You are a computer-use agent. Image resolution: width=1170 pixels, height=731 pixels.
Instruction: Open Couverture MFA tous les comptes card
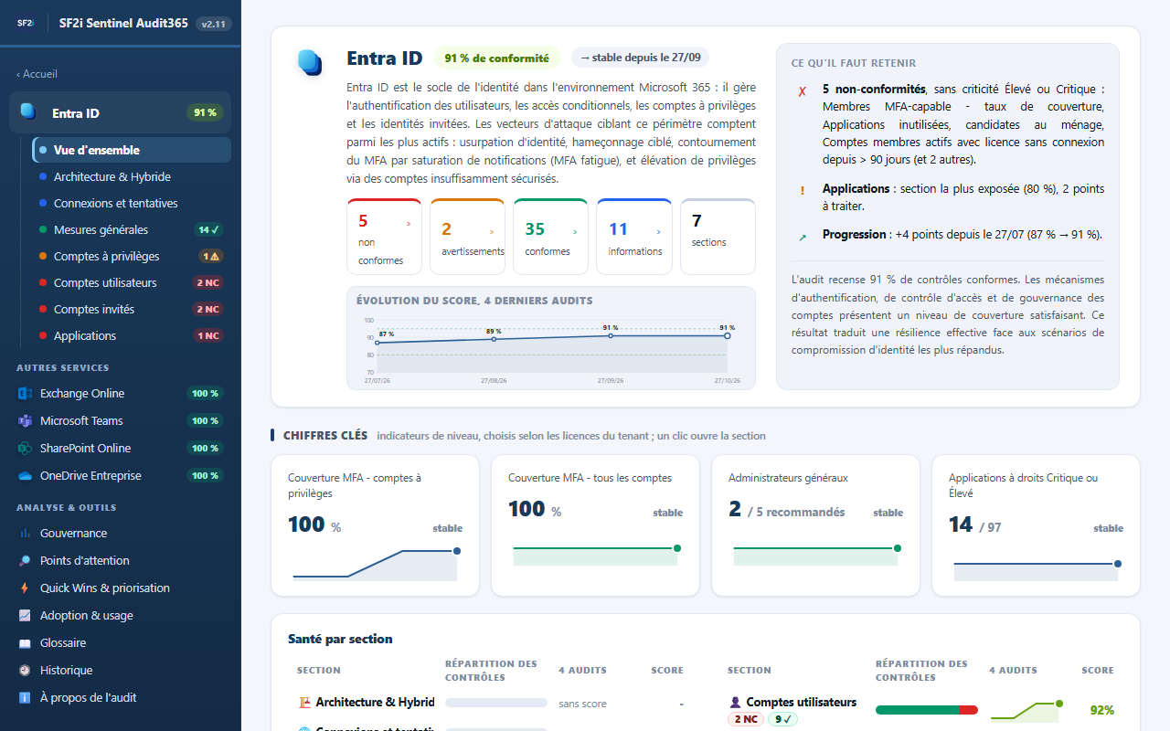595,525
